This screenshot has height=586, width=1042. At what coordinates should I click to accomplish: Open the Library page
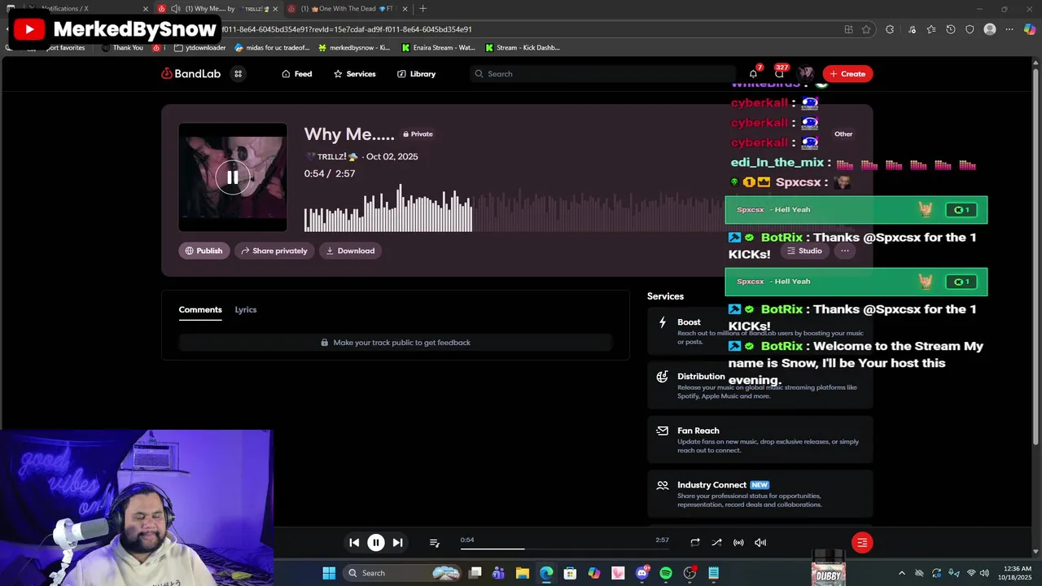(416, 74)
